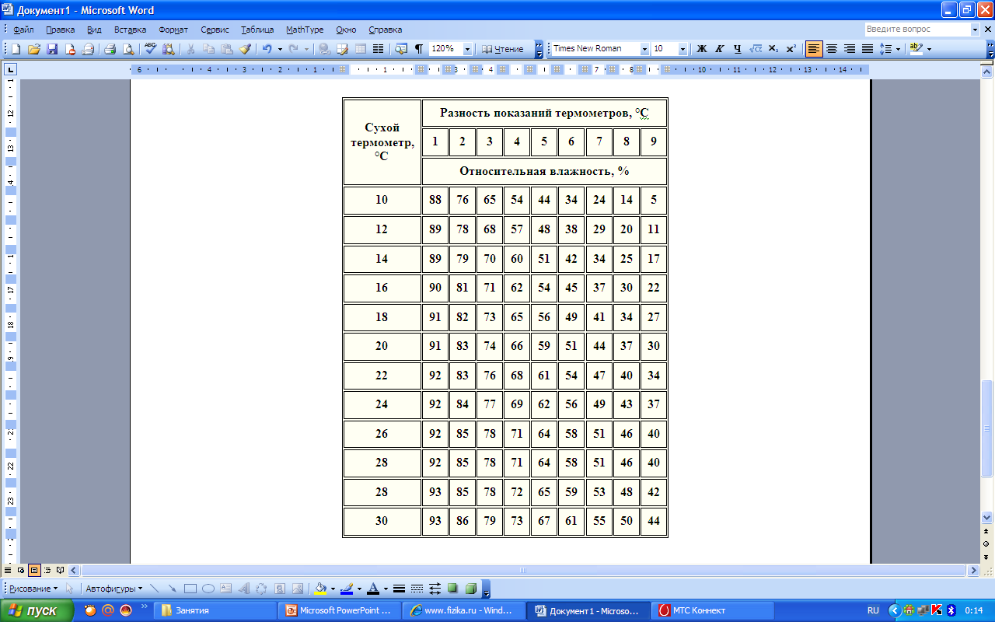The height and width of the screenshot is (622, 995).
Task: Open МТС Коннект from taskbar
Action: 713,610
